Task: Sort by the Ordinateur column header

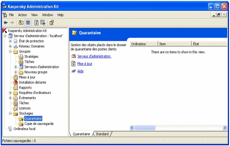Action: click(144, 44)
